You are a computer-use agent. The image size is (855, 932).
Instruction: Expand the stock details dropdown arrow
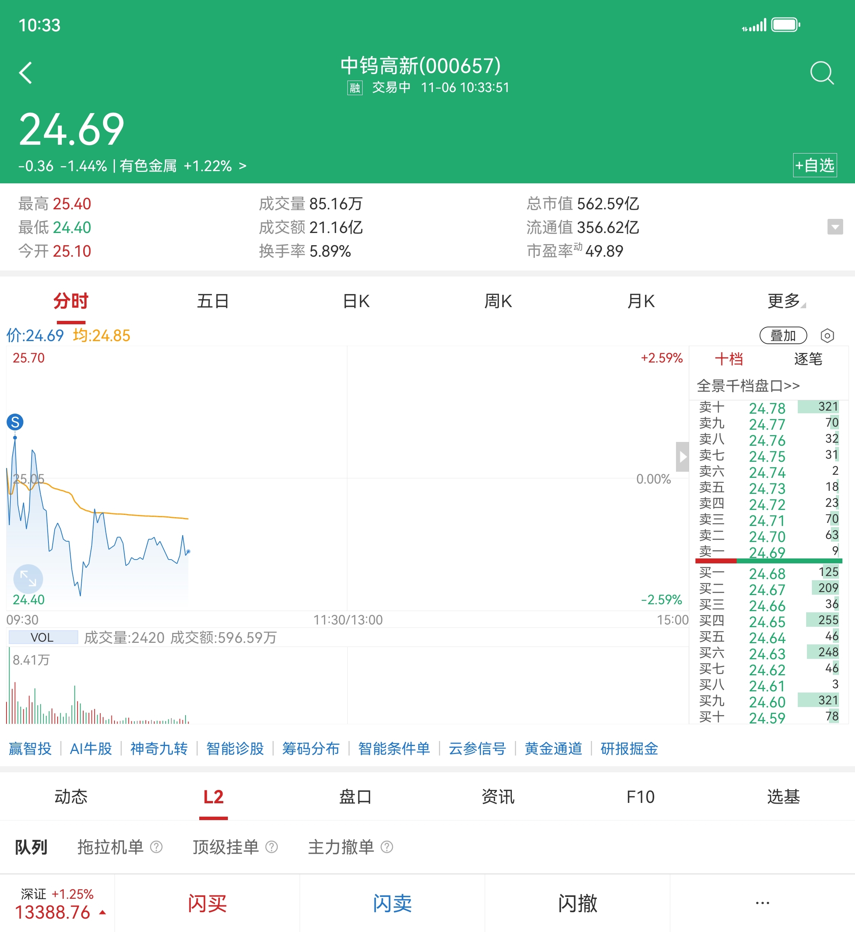click(835, 227)
